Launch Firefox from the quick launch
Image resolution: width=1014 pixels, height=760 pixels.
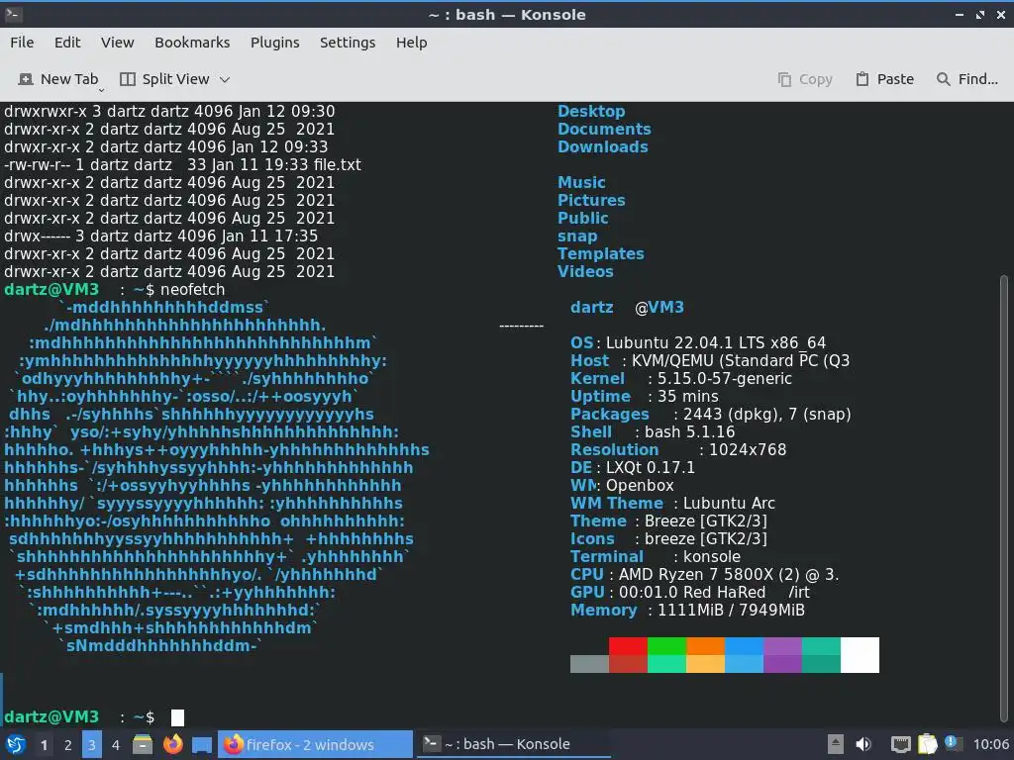pyautogui.click(x=172, y=745)
